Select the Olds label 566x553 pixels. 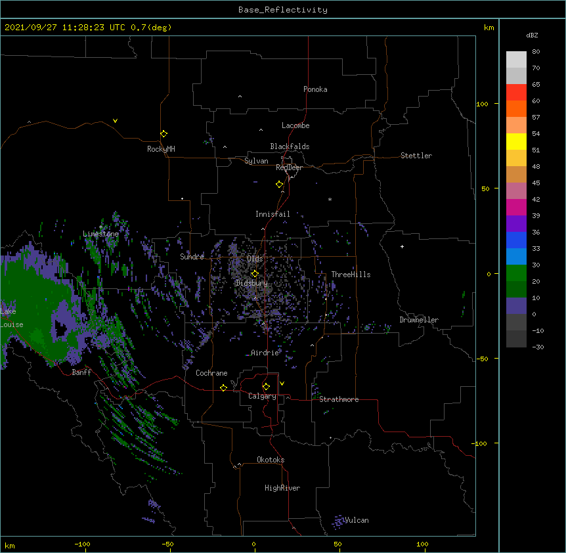(x=255, y=259)
